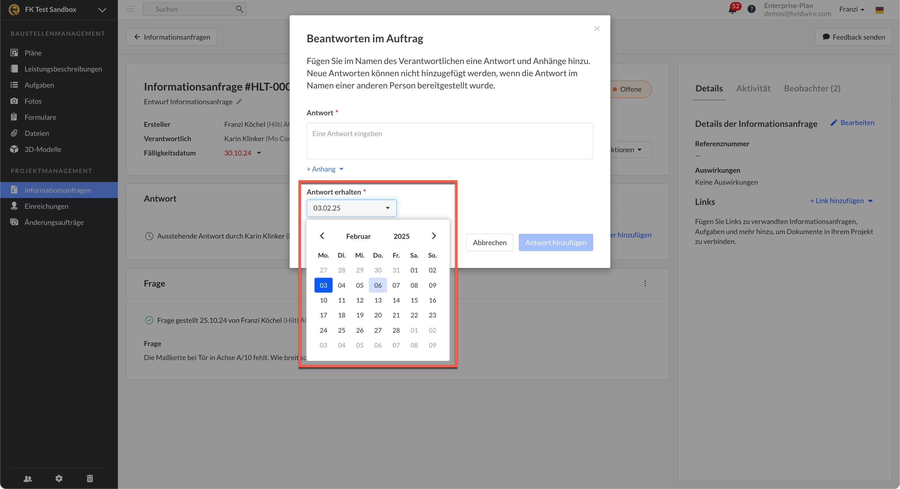Switch to the Details tab
The height and width of the screenshot is (489, 900).
709,88
